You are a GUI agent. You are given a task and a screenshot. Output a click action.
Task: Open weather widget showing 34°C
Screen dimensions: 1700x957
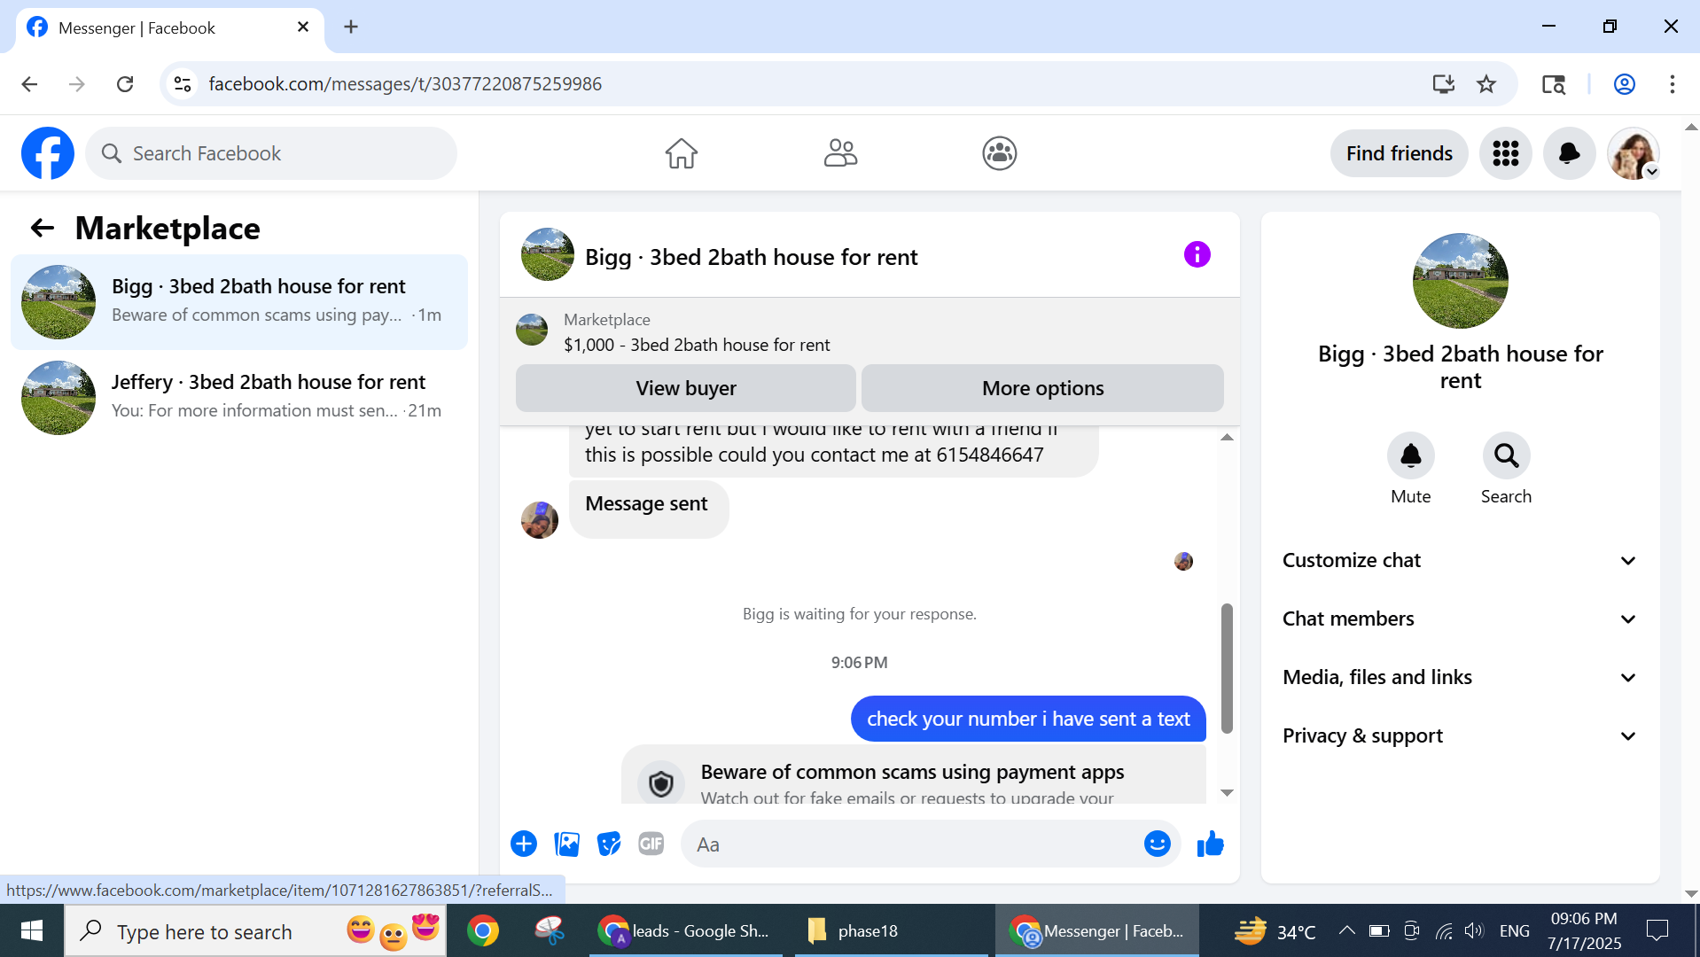(x=1275, y=930)
